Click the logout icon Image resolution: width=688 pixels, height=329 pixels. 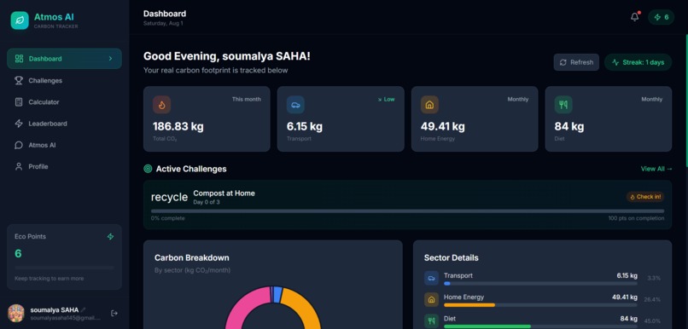click(114, 313)
